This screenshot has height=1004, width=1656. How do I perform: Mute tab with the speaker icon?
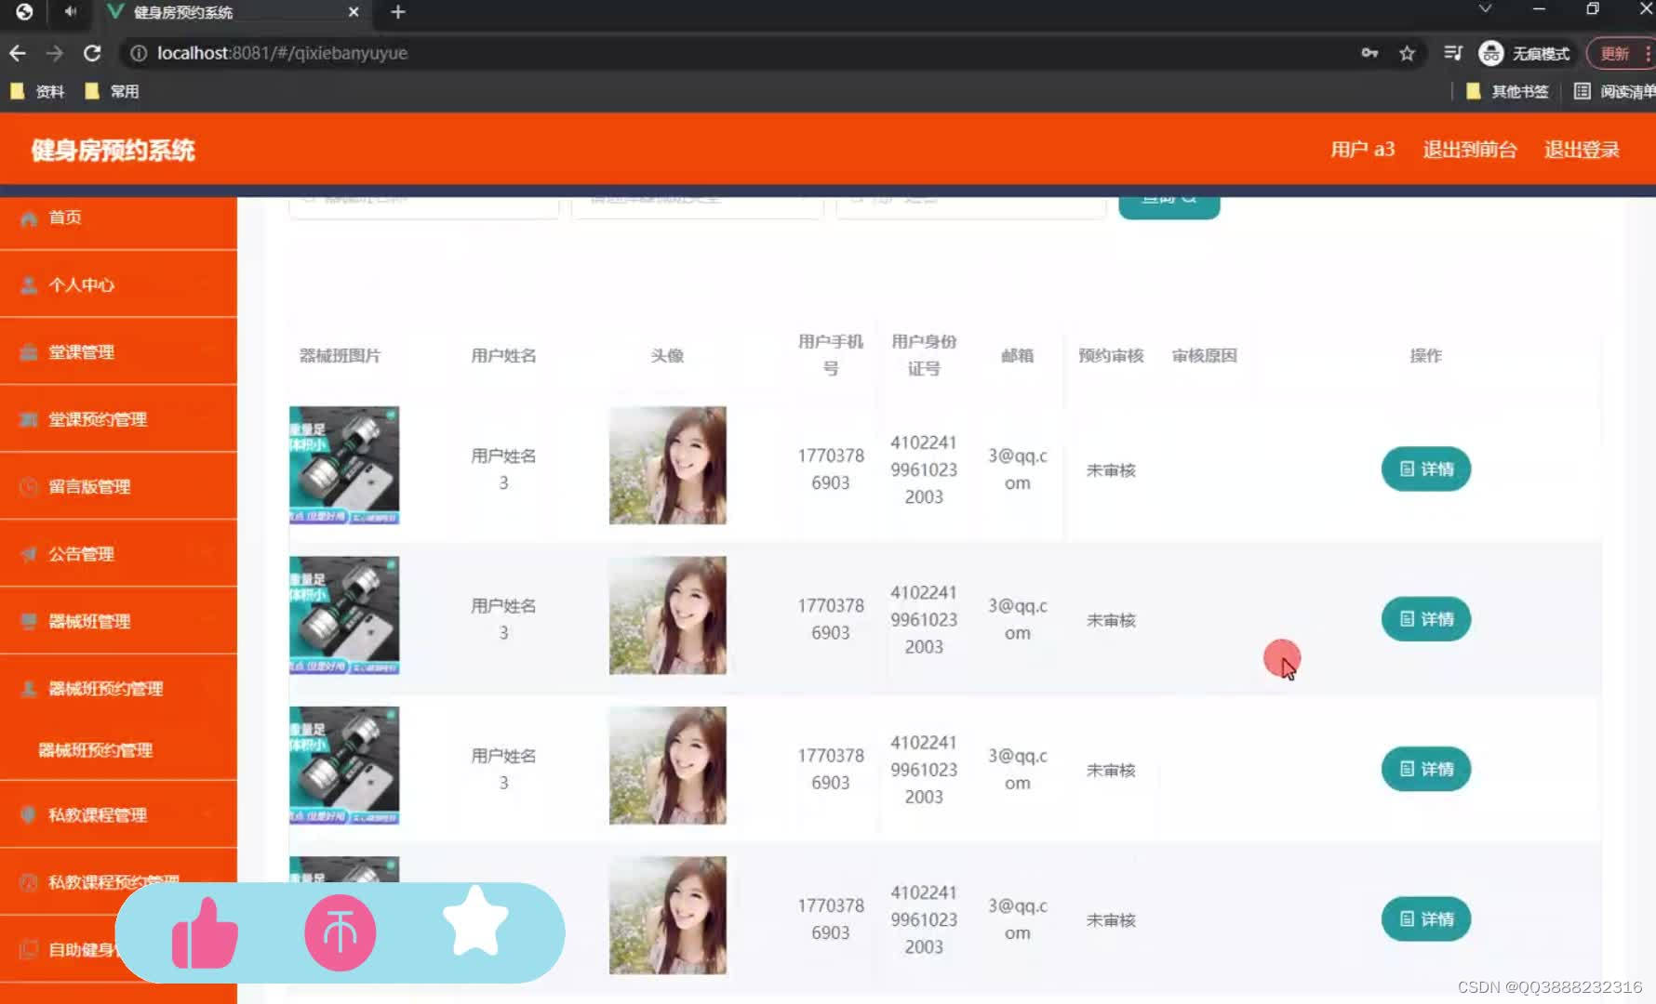click(x=71, y=12)
